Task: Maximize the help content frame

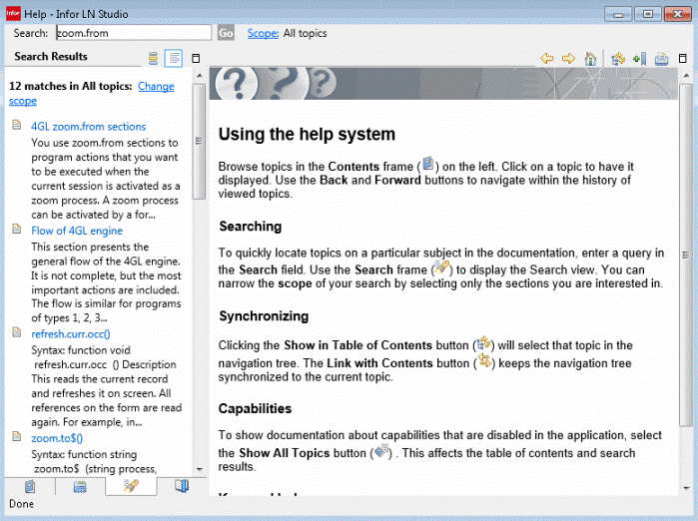Action: click(x=684, y=59)
